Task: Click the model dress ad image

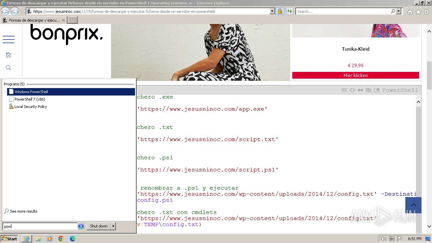Action: [200, 52]
